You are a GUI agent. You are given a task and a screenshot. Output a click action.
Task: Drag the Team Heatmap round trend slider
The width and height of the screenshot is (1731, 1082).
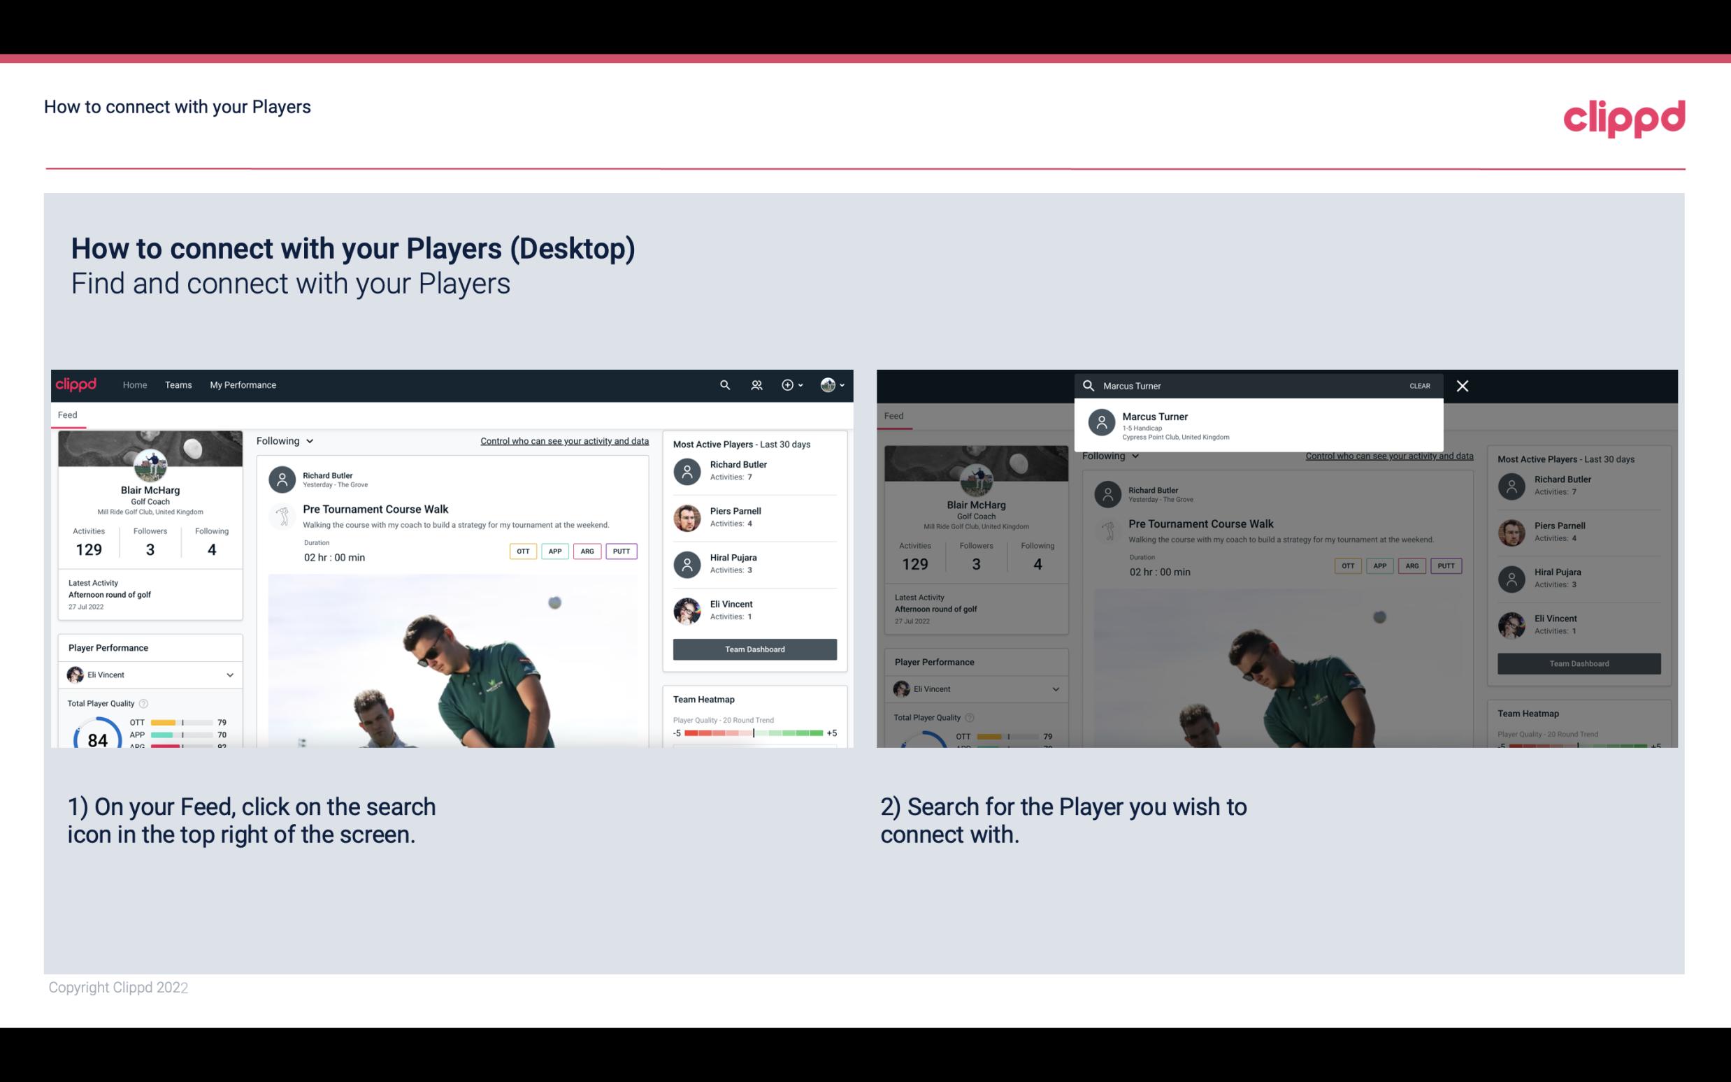point(754,734)
